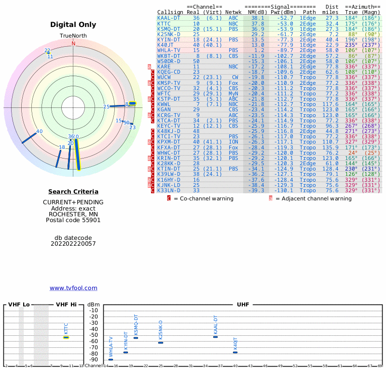This screenshot has height=370, width=386.
Task: Open the K25NK-D callsign link in the table
Action: pyautogui.click(x=168, y=34)
